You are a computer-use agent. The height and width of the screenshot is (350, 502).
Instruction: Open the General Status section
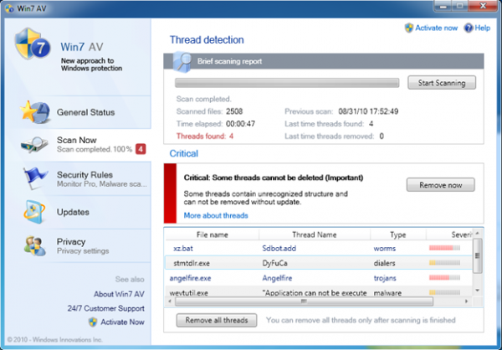click(x=85, y=112)
